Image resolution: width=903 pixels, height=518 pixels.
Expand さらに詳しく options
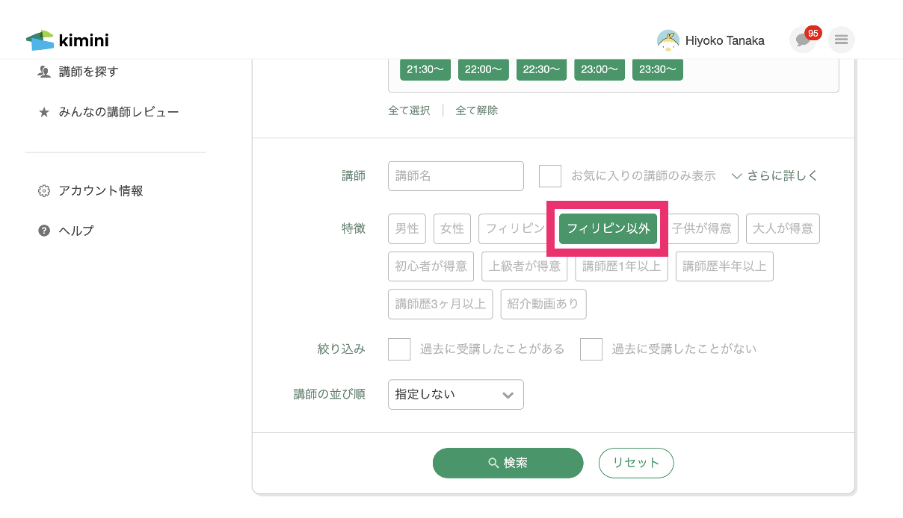774,176
